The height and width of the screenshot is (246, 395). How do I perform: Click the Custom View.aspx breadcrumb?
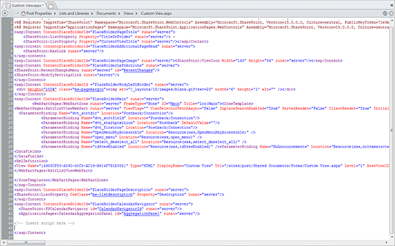click(x=156, y=13)
